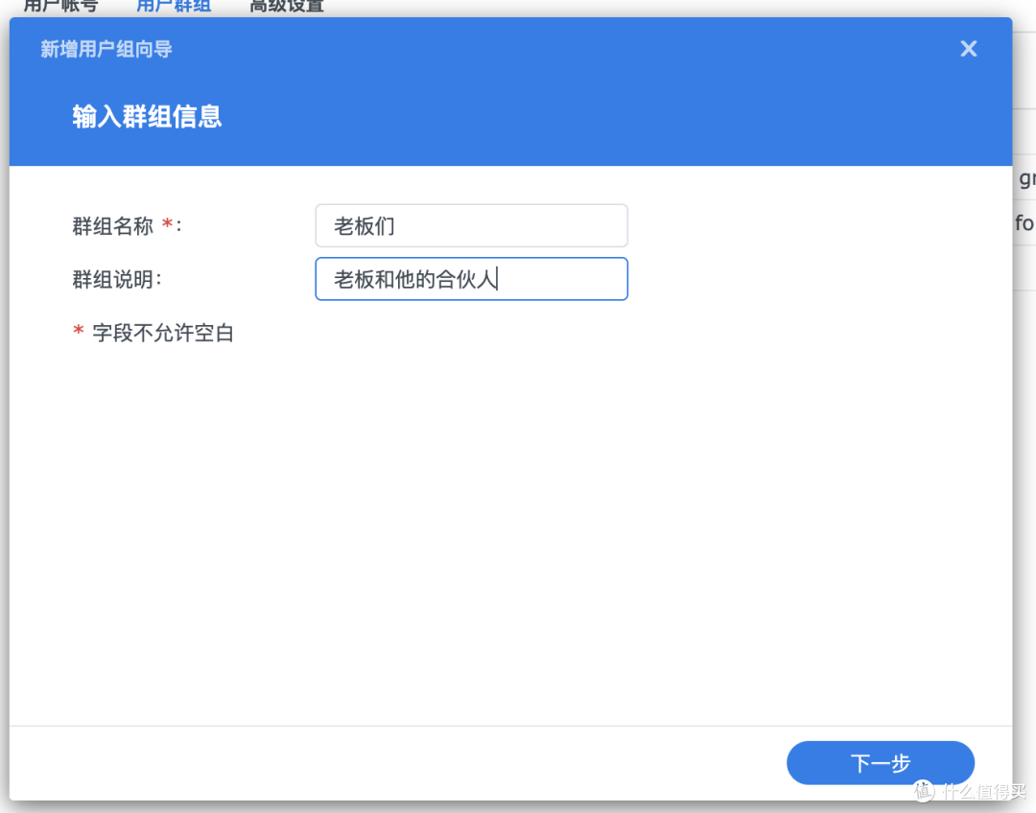The height and width of the screenshot is (813, 1036).
Task: Go to the 高级设置 tab
Action: (287, 7)
